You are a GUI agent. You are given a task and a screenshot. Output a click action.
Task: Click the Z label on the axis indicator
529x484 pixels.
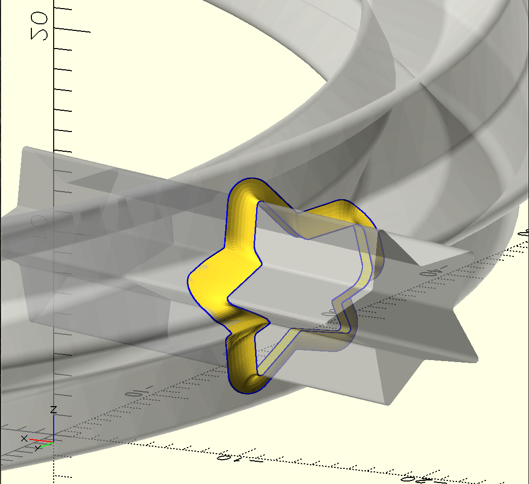(x=54, y=409)
